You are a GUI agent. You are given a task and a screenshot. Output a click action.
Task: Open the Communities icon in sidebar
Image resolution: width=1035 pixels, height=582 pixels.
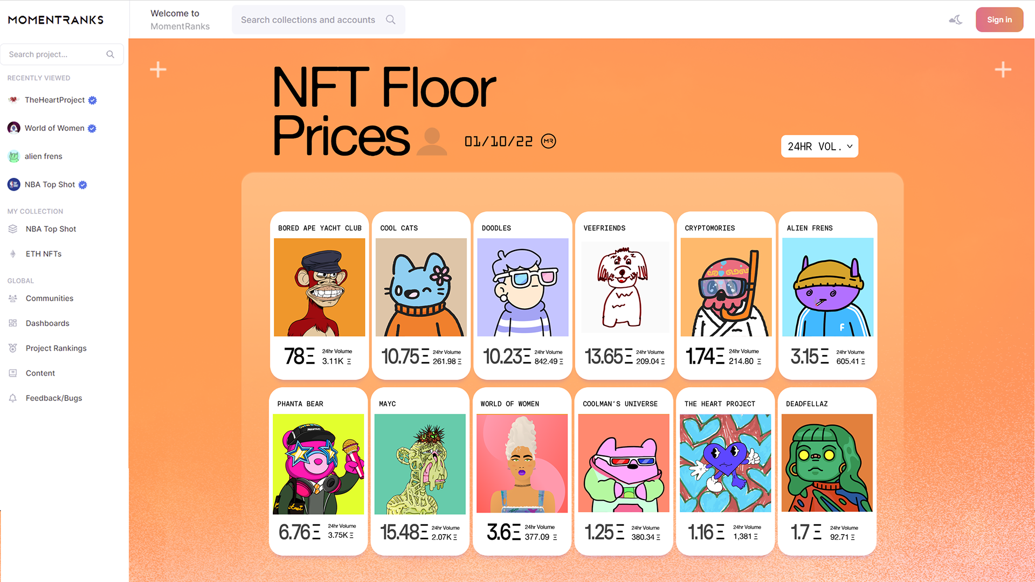13,298
